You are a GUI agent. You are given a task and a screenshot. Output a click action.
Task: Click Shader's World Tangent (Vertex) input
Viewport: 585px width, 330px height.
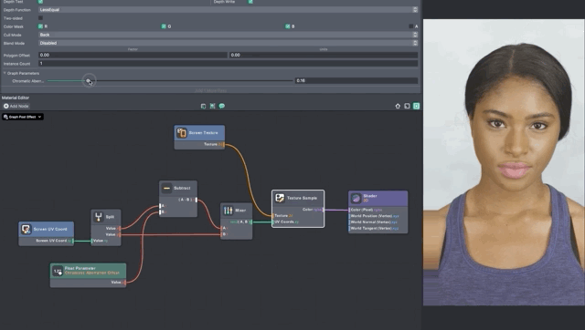click(349, 229)
